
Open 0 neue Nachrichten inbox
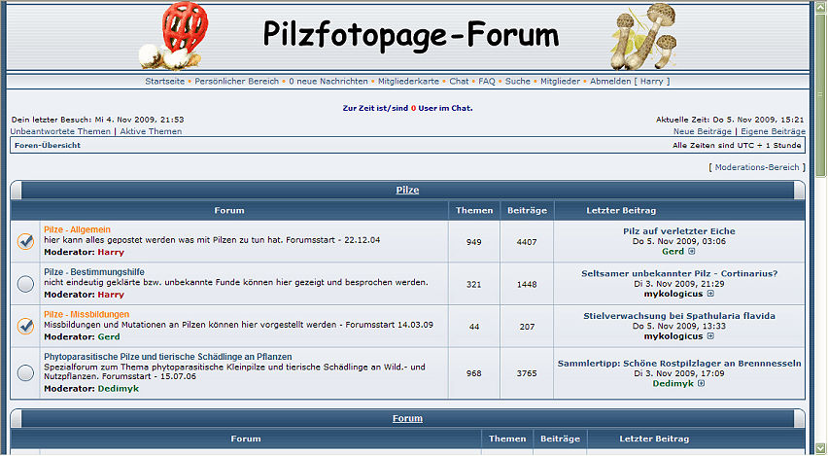pos(328,82)
